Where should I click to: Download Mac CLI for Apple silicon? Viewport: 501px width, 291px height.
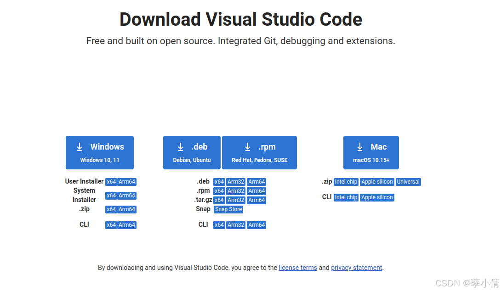click(377, 197)
